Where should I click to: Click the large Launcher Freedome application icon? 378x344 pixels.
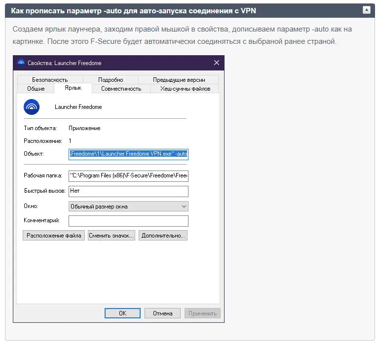32,107
